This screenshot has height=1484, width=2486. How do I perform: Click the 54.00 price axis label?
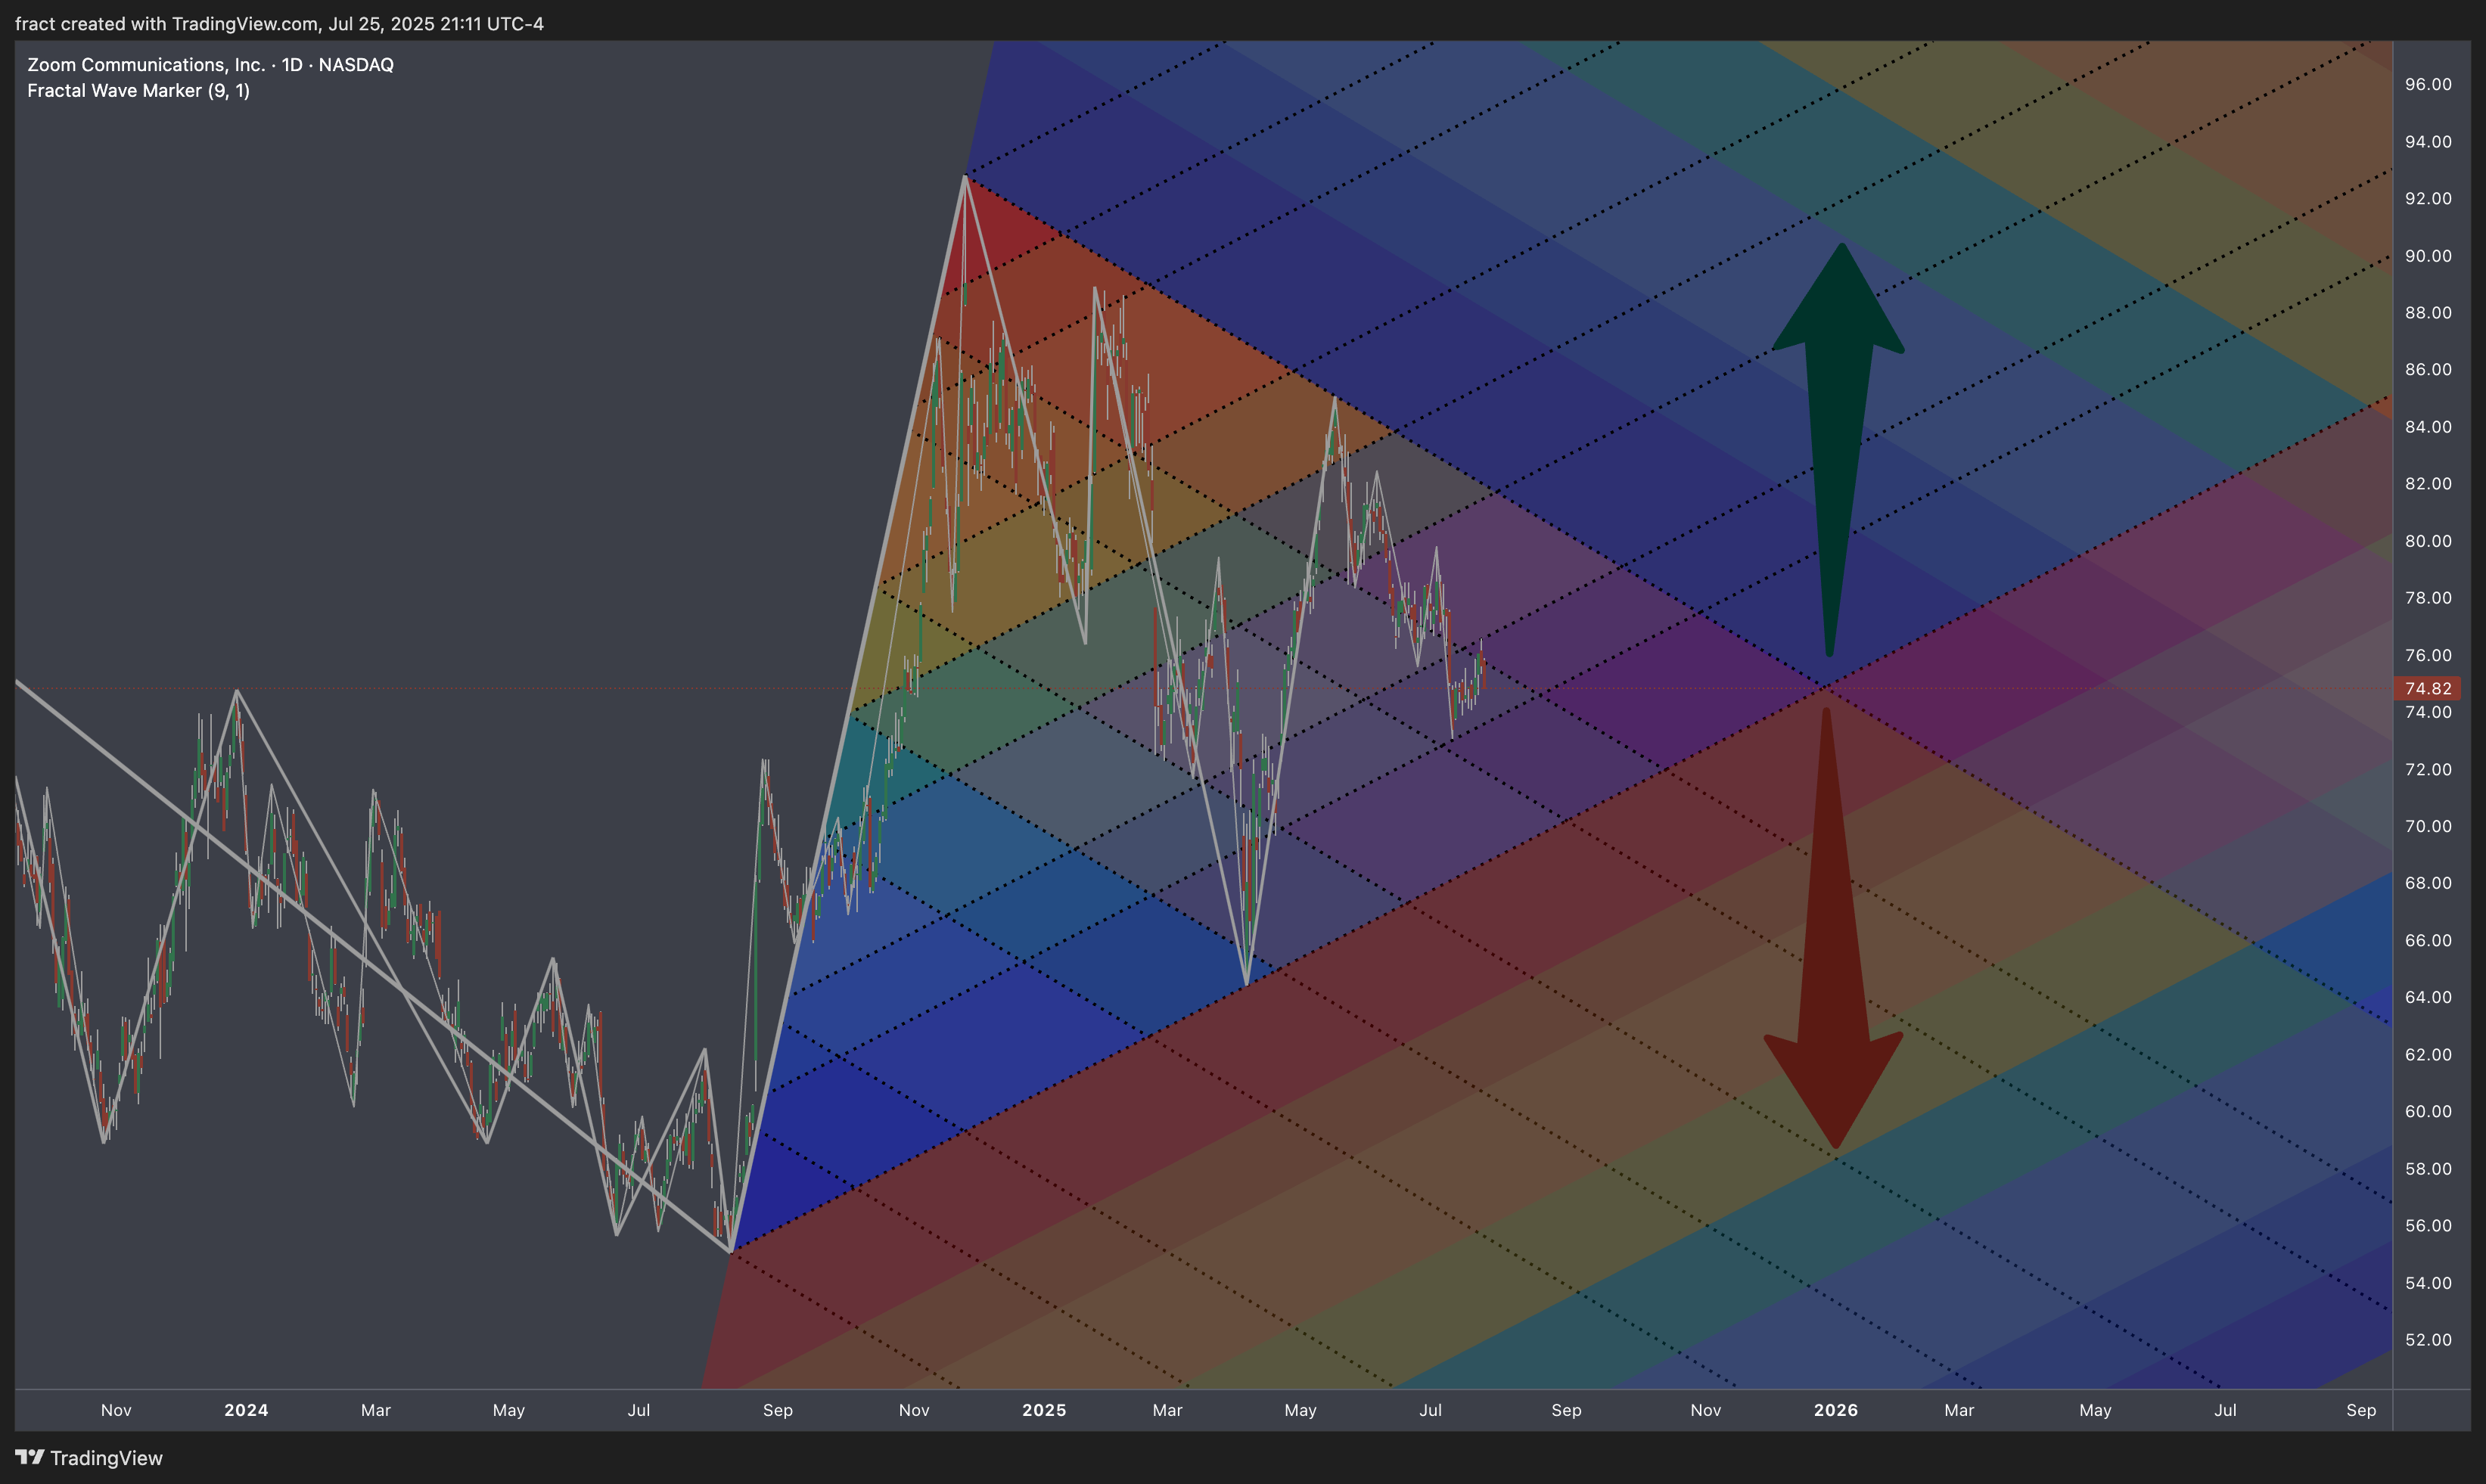(x=2428, y=1283)
